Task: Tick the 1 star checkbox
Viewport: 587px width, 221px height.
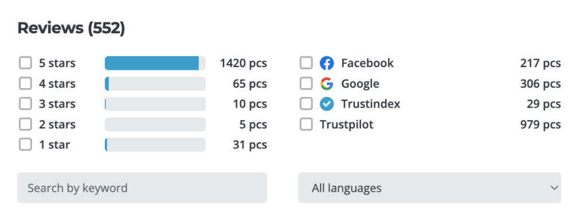Action: click(x=25, y=145)
